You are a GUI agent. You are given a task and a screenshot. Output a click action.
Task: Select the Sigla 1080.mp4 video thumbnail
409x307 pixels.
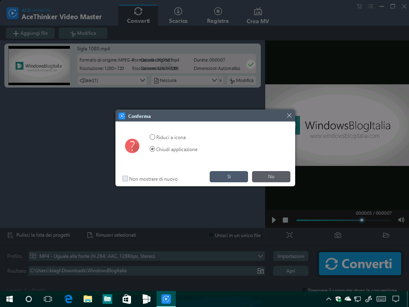click(39, 66)
